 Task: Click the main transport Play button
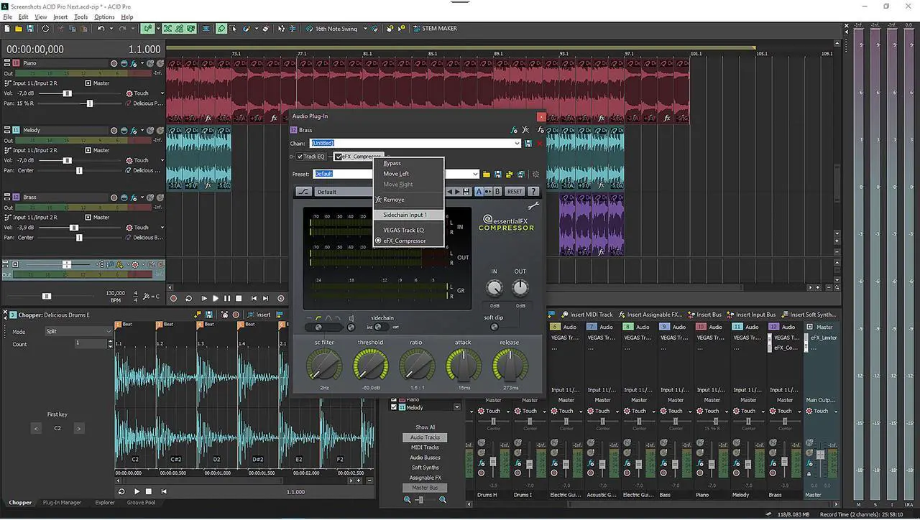coord(216,298)
